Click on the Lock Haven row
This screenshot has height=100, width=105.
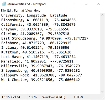(x=38, y=57)
